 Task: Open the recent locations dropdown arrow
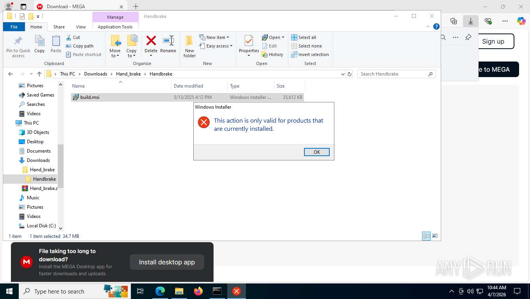(x=32, y=74)
